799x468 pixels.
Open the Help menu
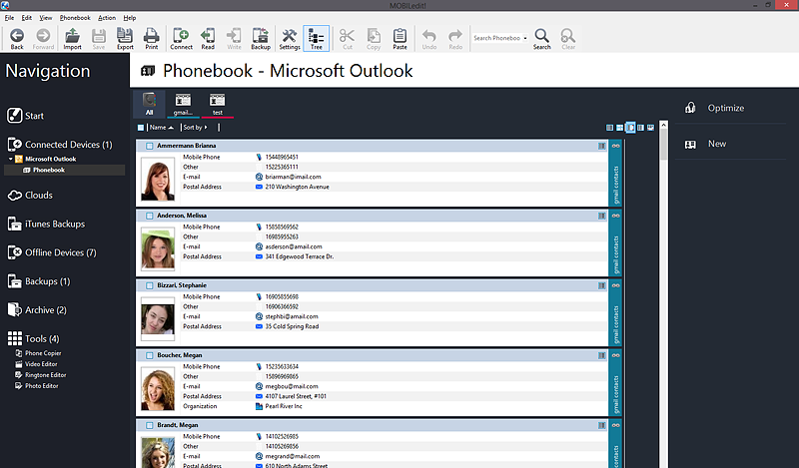point(130,18)
